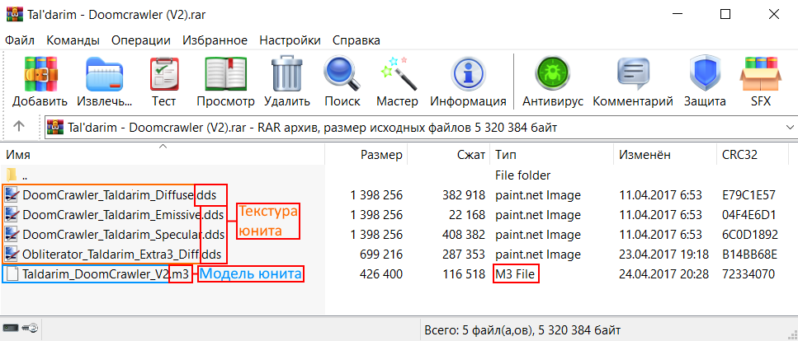Click compressed size 116 518
Image resolution: width=798 pixels, height=341 pixels.
coord(464,274)
